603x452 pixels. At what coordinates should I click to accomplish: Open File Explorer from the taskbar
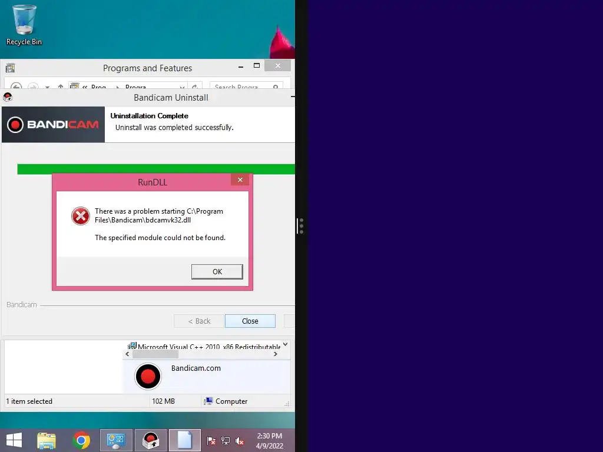[47, 440]
